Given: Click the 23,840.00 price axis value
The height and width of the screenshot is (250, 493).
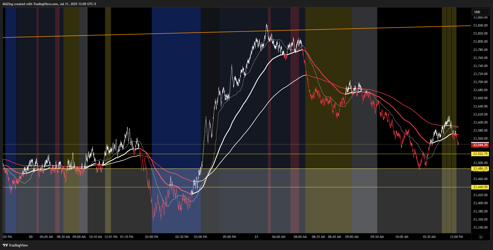Looking at the screenshot, I should (x=480, y=25).
